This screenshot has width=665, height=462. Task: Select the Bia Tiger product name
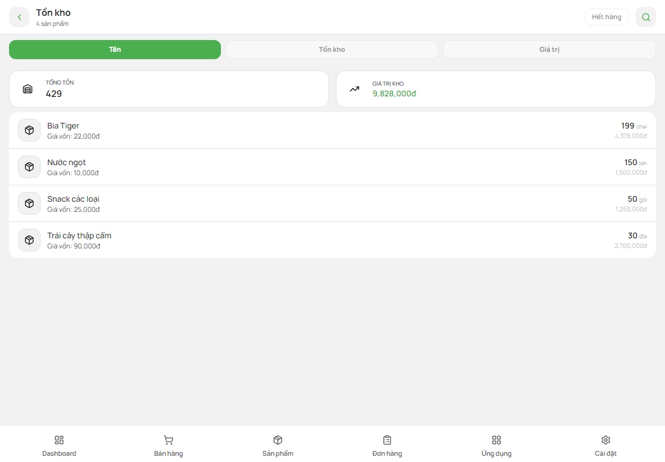click(x=63, y=126)
